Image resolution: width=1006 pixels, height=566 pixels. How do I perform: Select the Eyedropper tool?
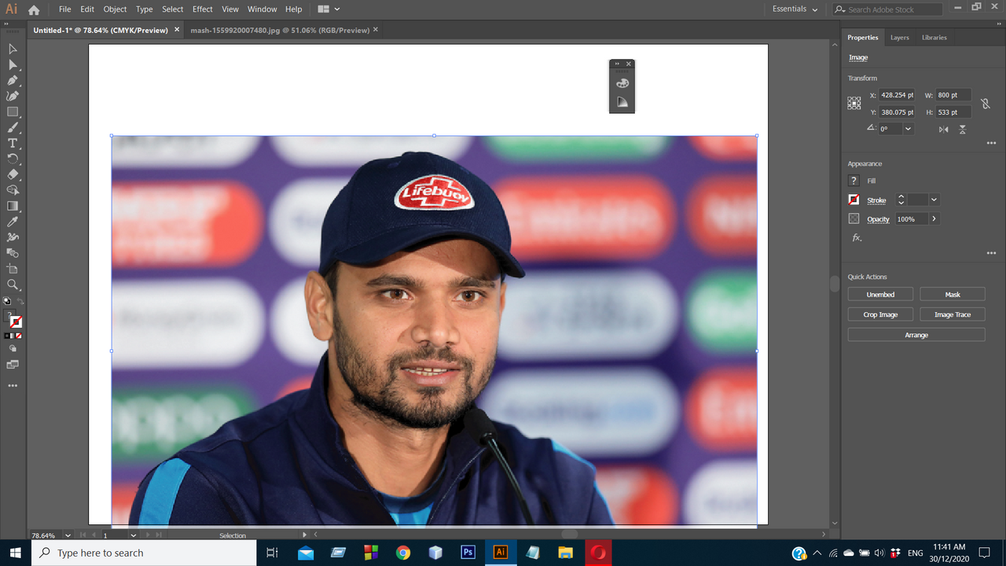(13, 222)
